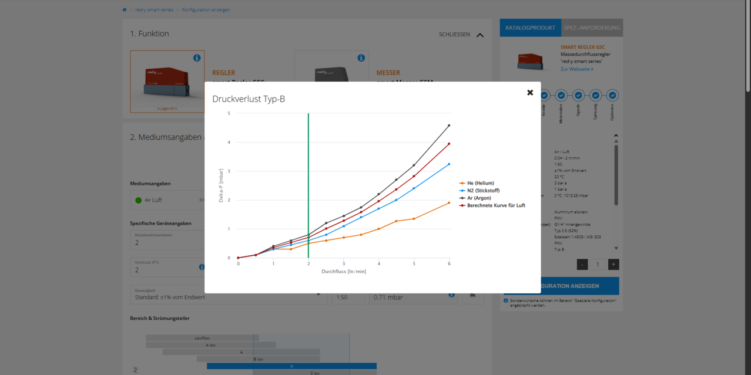Click the down arrow below the specification list
Screen dimensions: 751x375
click(x=616, y=249)
